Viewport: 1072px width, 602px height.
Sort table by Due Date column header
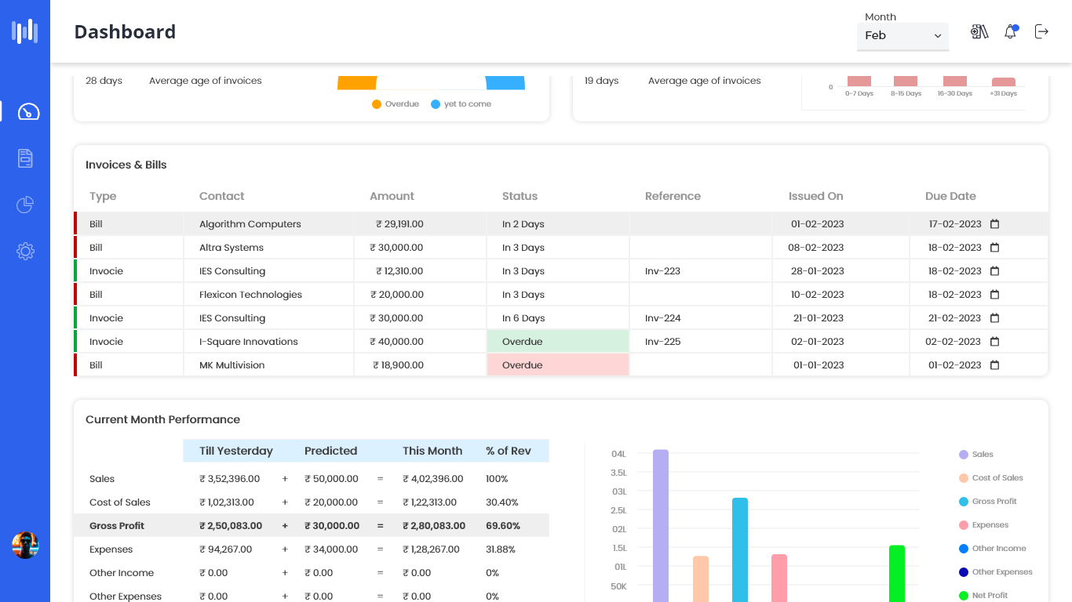click(950, 196)
